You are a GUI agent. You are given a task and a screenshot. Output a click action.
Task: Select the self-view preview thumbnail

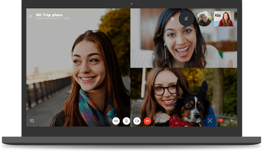click(224, 19)
